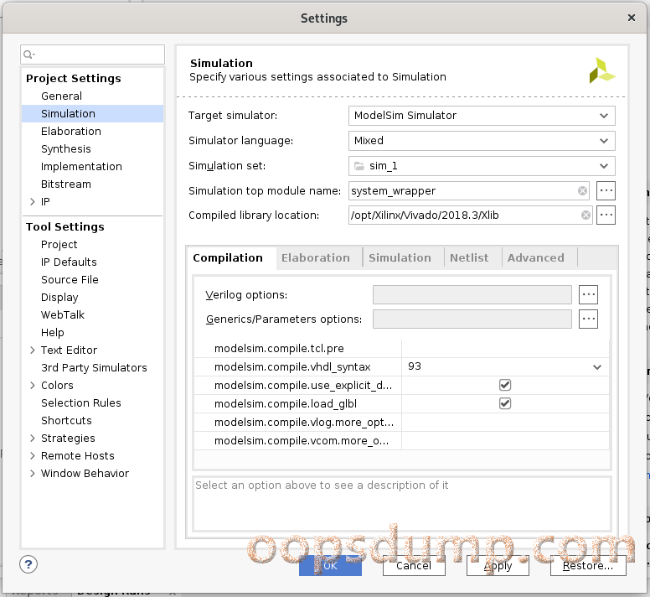Select IP Defaults in Tool Settings
650x597 pixels.
(x=69, y=262)
